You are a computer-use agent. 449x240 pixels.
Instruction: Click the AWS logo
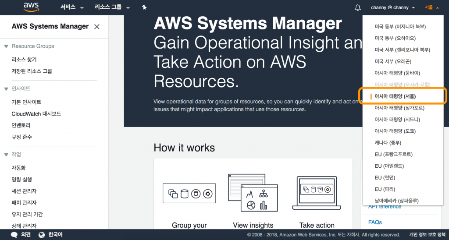pyautogui.click(x=31, y=7)
